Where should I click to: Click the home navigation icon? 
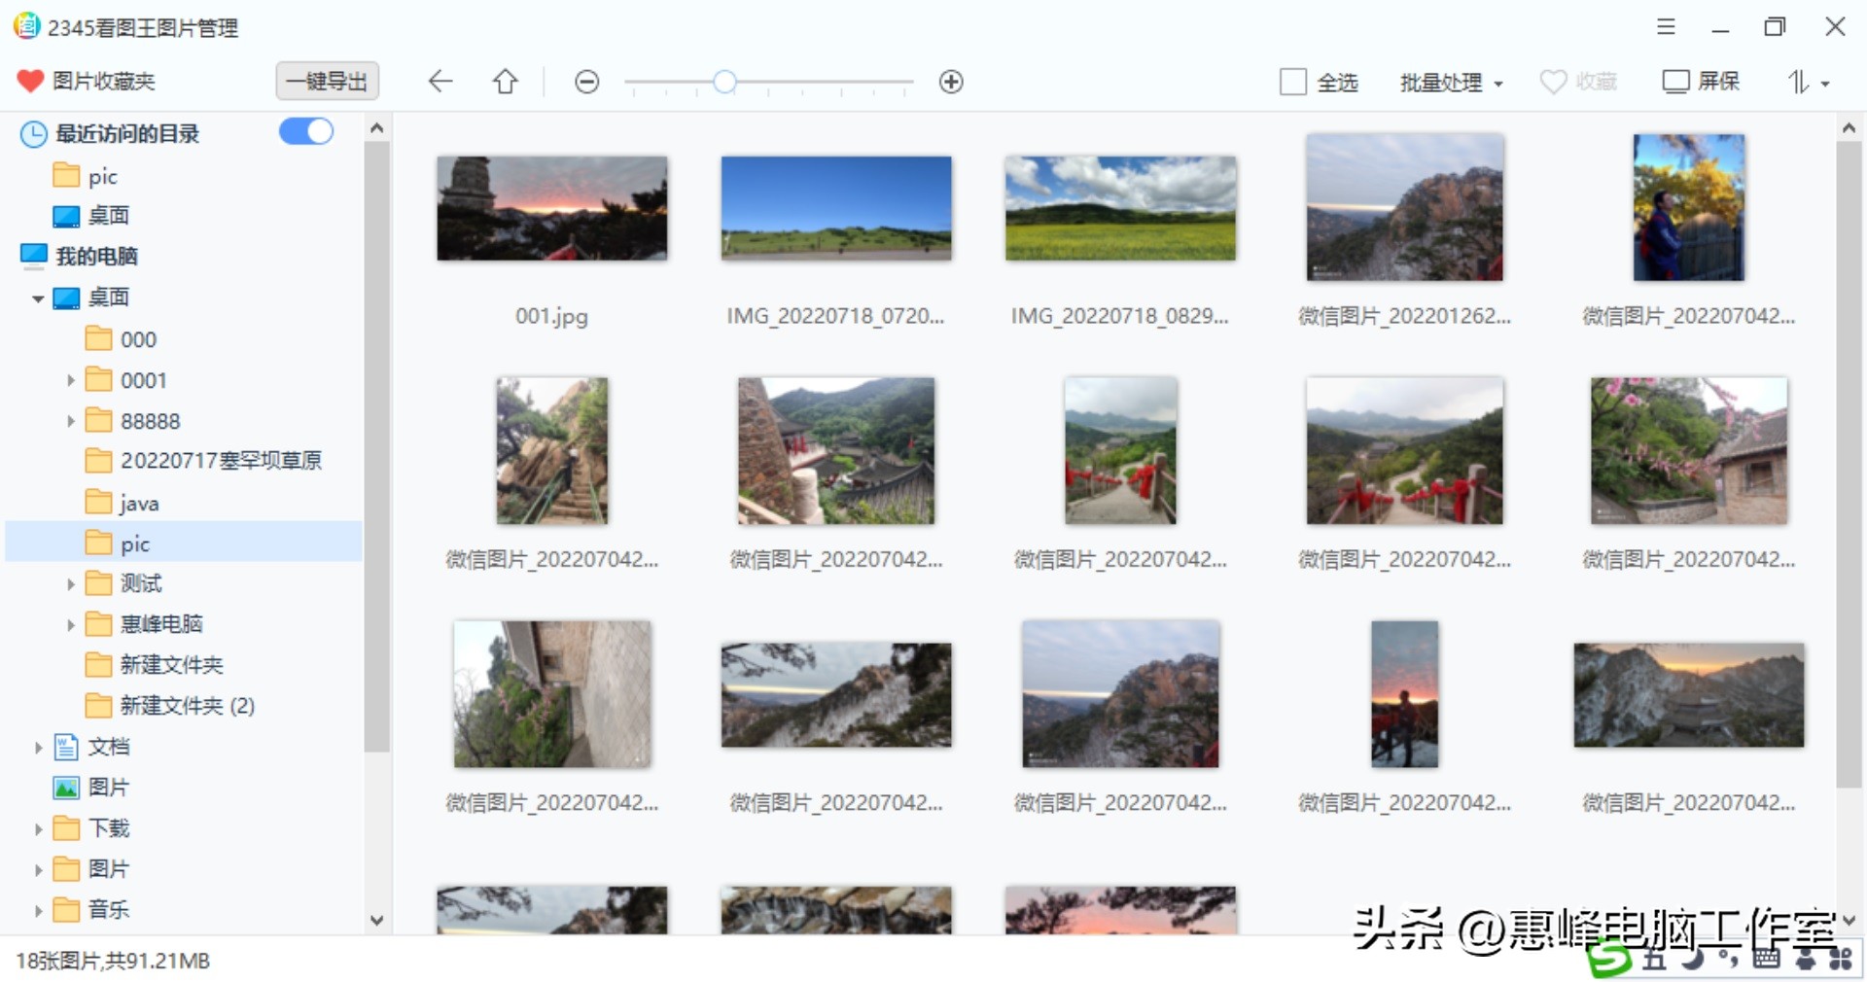505,82
